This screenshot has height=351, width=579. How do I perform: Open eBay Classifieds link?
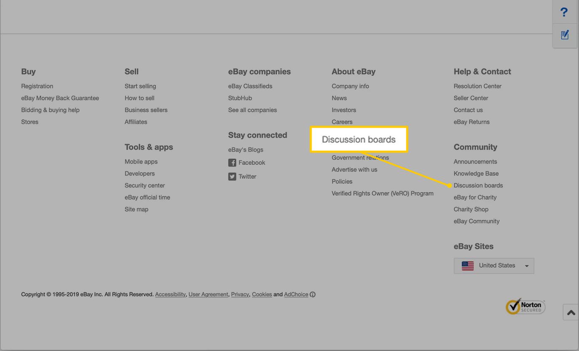click(250, 86)
